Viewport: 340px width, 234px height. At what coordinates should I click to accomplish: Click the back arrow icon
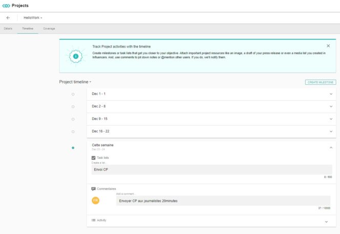[8, 17]
